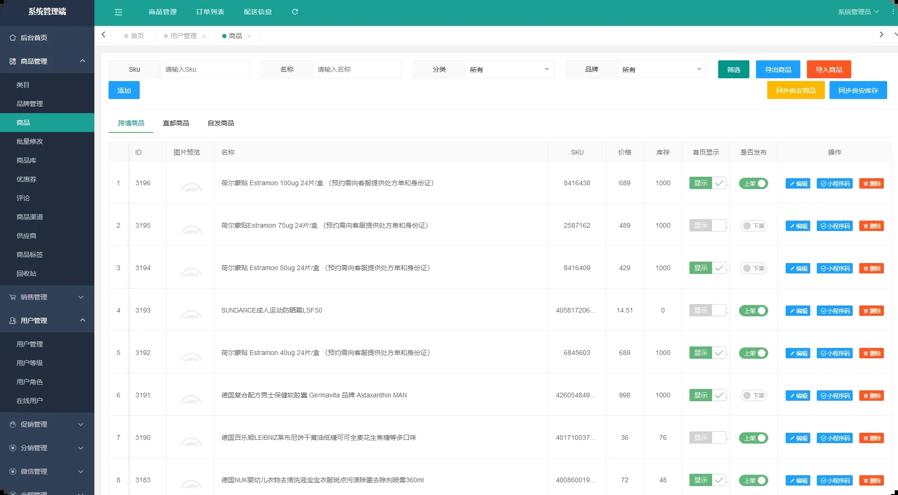Image resolution: width=898 pixels, height=495 pixels.
Task: Toggle 上架 switch for product 3196
Action: [754, 183]
